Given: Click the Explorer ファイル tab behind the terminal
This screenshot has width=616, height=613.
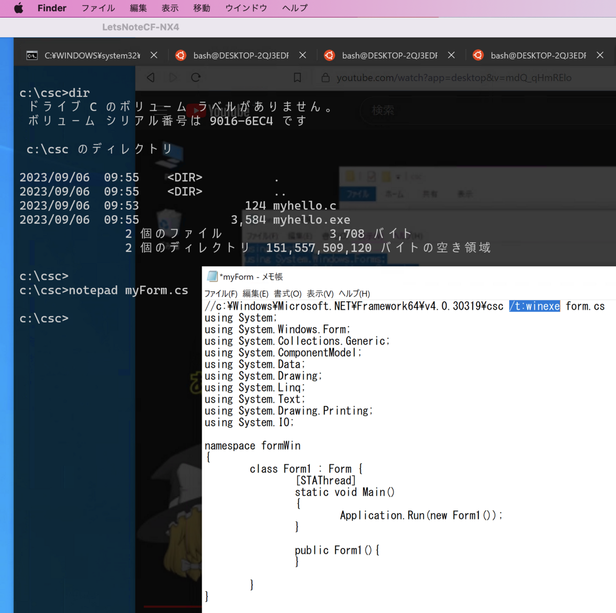Looking at the screenshot, I should [x=357, y=194].
